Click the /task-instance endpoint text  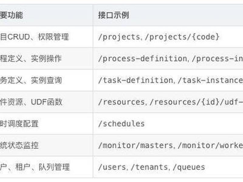210,80
